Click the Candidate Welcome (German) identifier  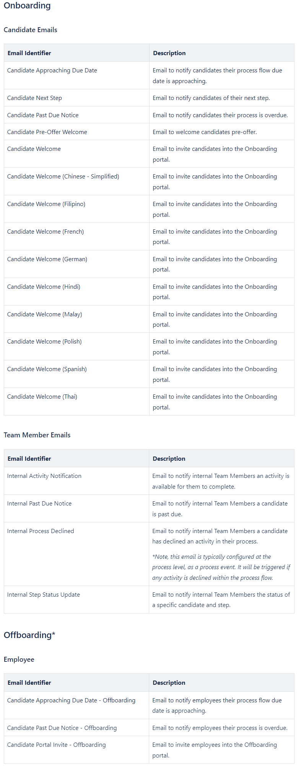coord(47,259)
